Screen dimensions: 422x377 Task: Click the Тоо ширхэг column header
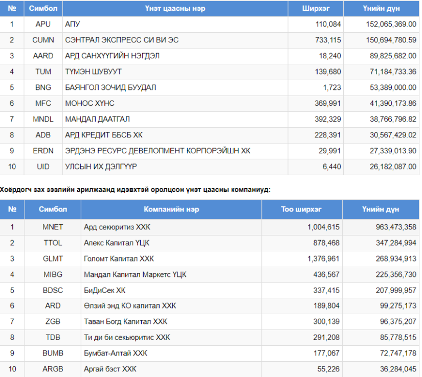pyautogui.click(x=302, y=209)
